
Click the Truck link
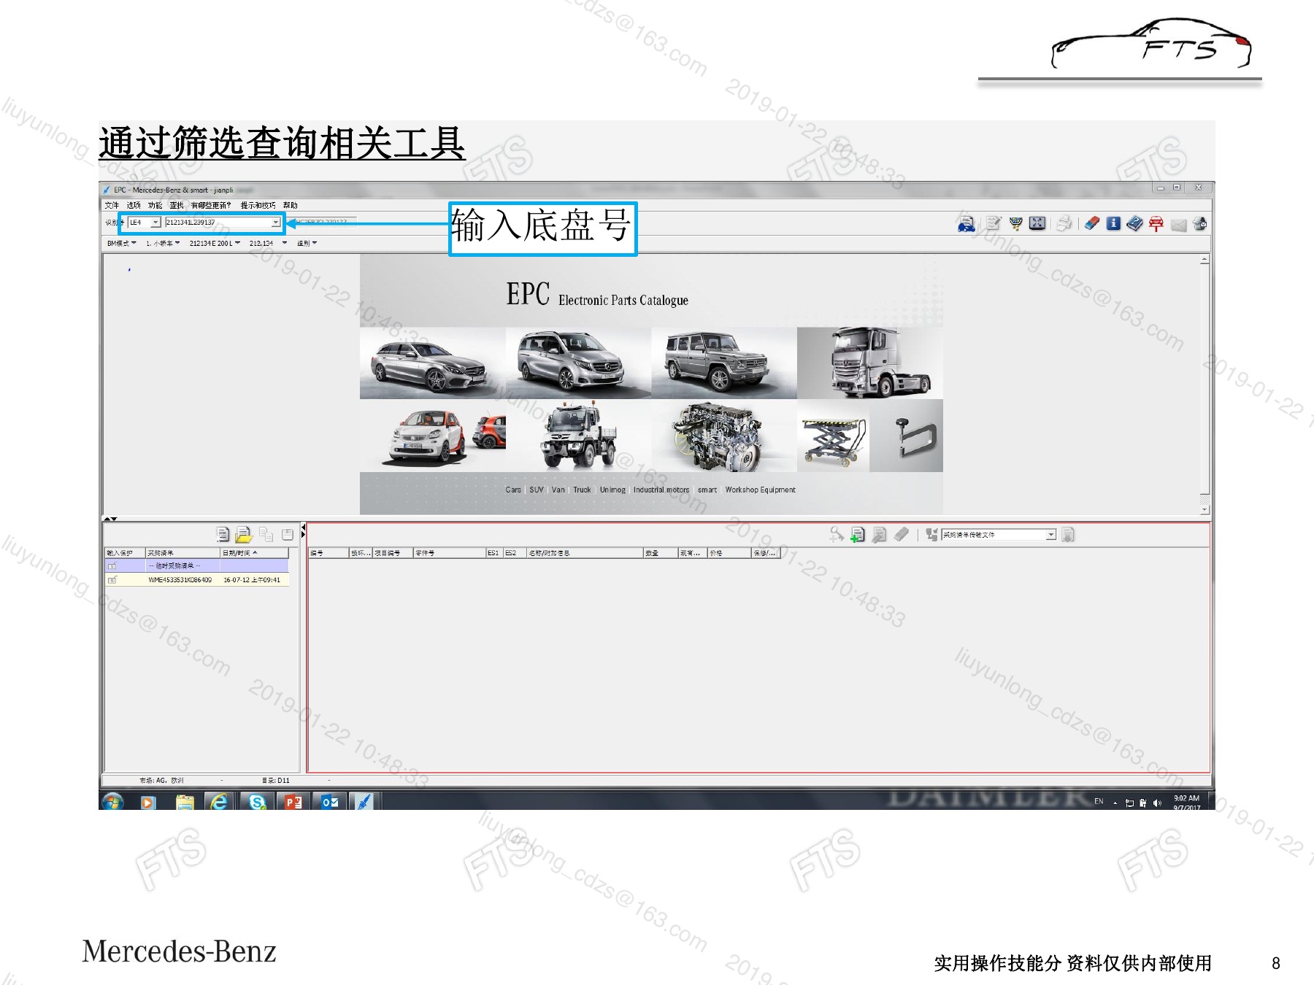coord(582,490)
